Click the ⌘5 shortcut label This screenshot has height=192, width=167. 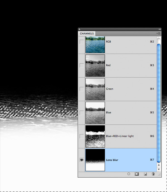click(152, 113)
